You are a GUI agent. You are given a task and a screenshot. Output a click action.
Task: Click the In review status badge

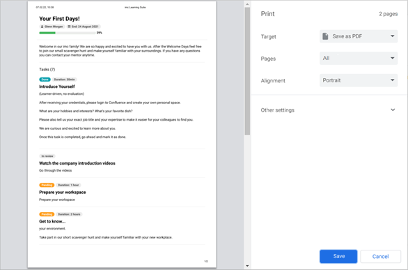(47, 156)
